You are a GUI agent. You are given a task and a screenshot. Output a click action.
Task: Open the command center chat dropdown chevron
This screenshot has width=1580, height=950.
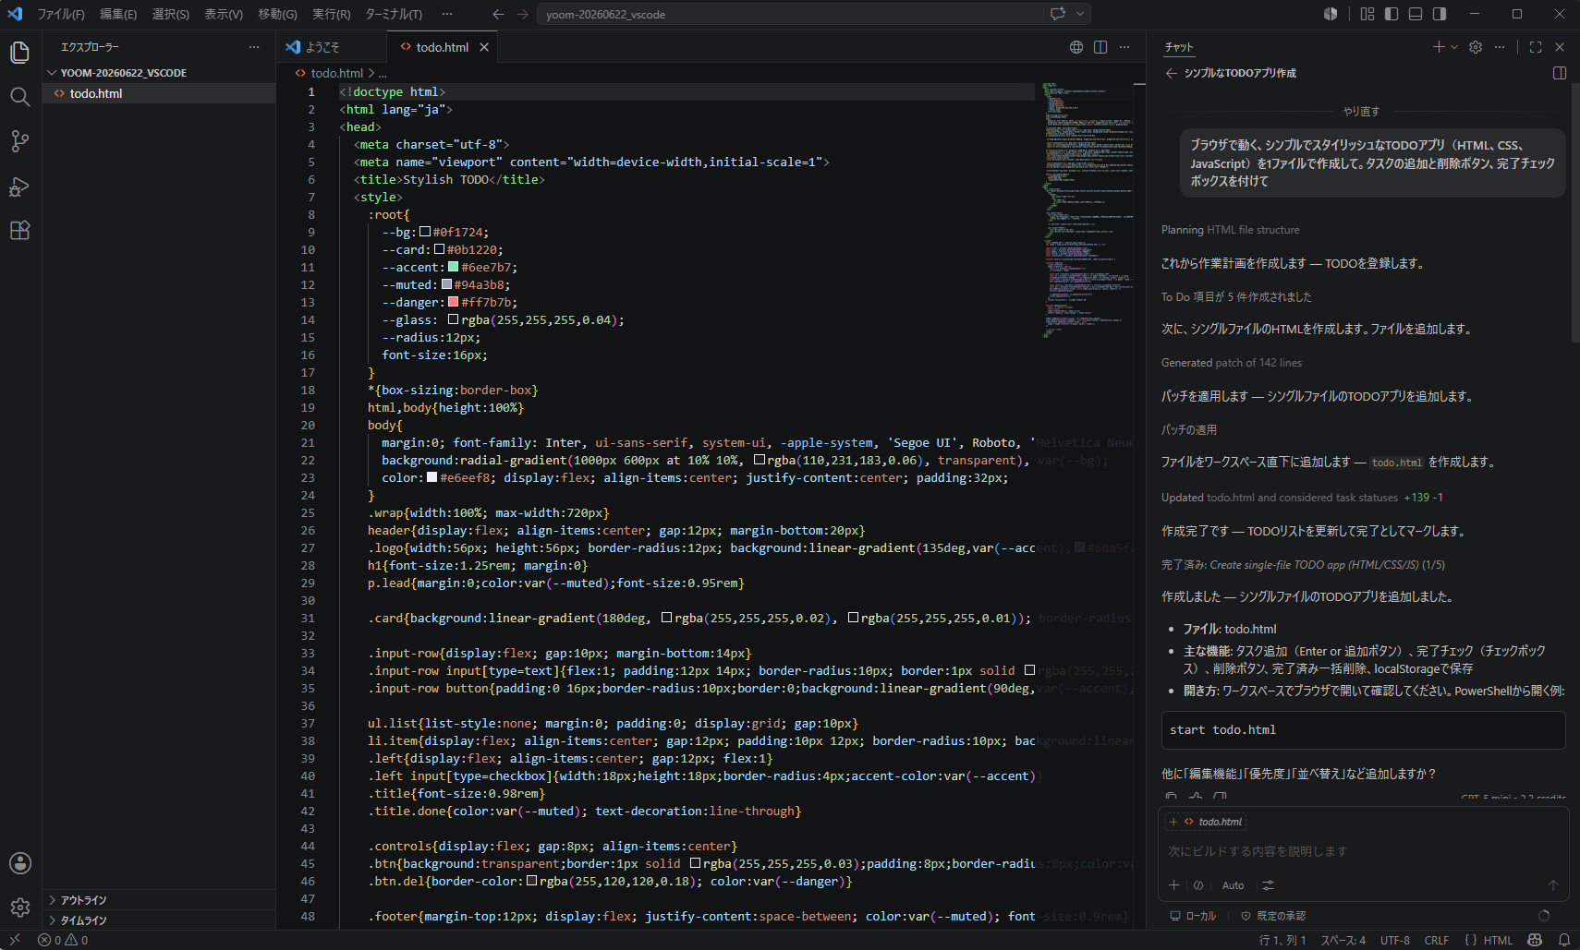pos(1080,14)
